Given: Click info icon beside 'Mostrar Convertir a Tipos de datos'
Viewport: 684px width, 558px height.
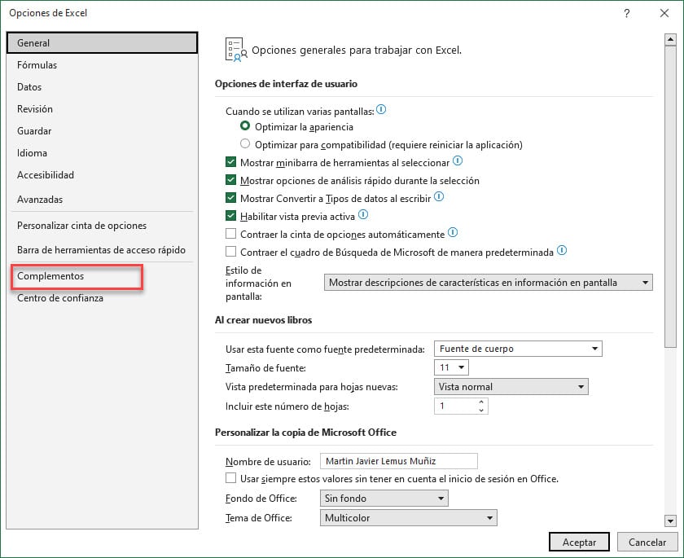Looking at the screenshot, I should (439, 197).
